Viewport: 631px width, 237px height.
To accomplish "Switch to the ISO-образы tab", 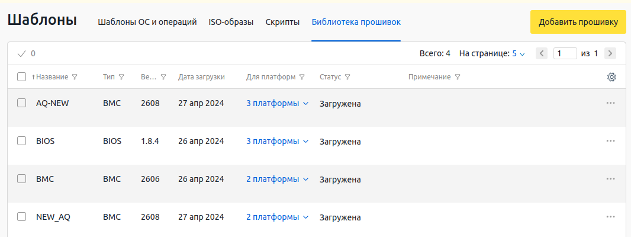I will coord(231,22).
